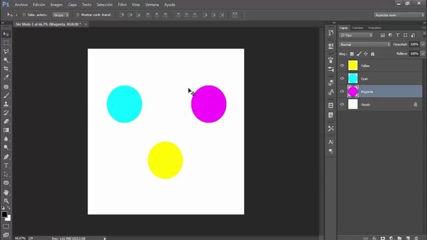Open the Edición menu
Screen dimensions: 427x240
(x=39, y=5)
